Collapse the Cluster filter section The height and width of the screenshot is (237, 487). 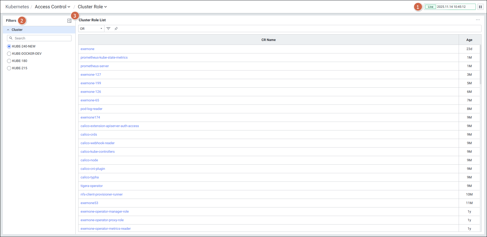pos(8,30)
